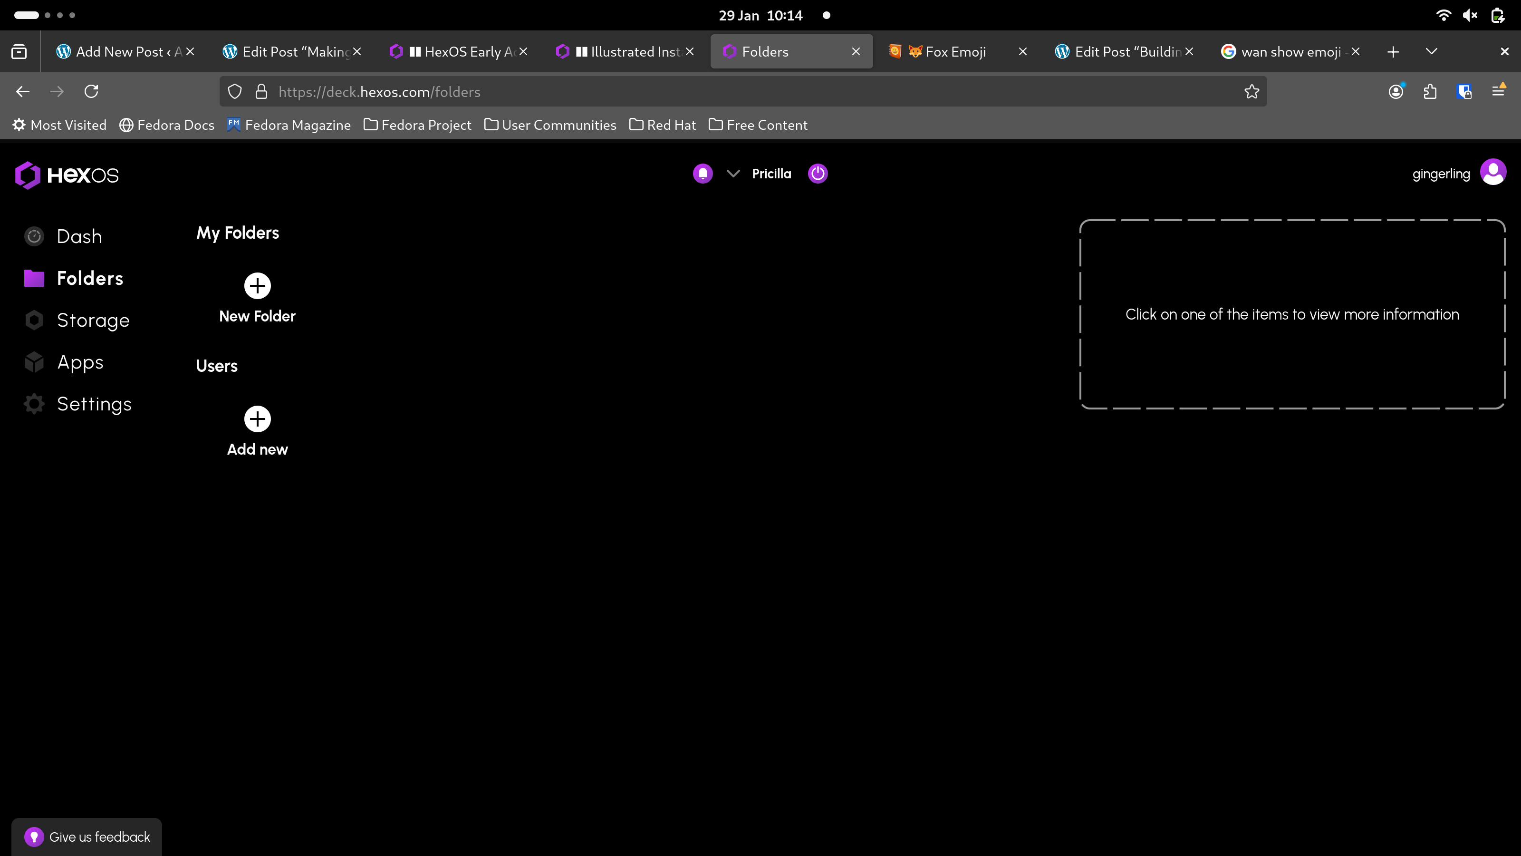Open User Communities bookmark folder

[550, 125]
